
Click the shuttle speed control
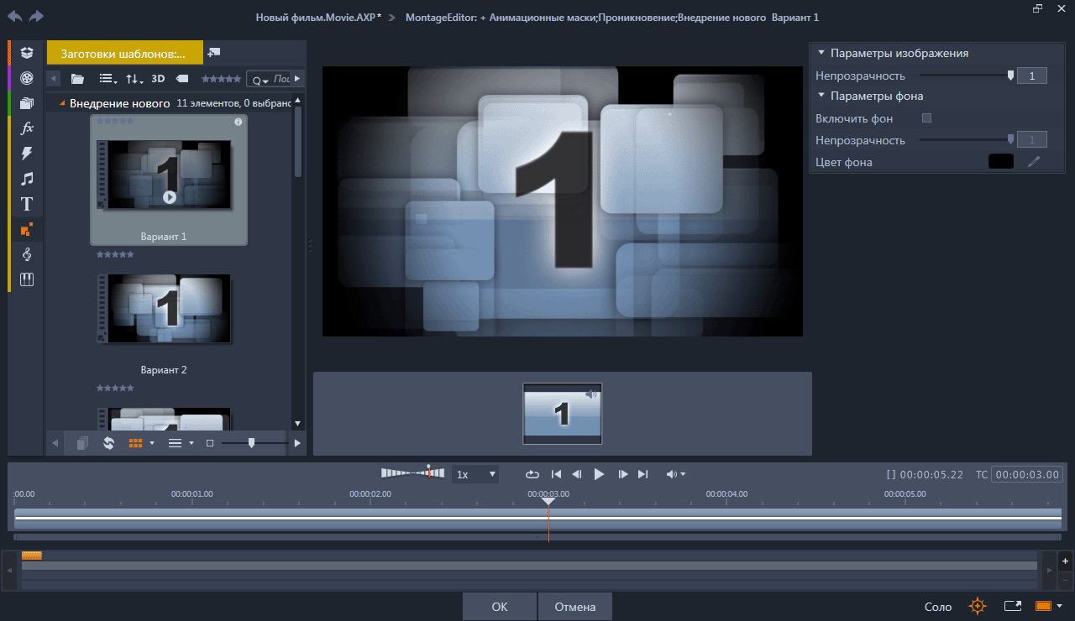[413, 473]
